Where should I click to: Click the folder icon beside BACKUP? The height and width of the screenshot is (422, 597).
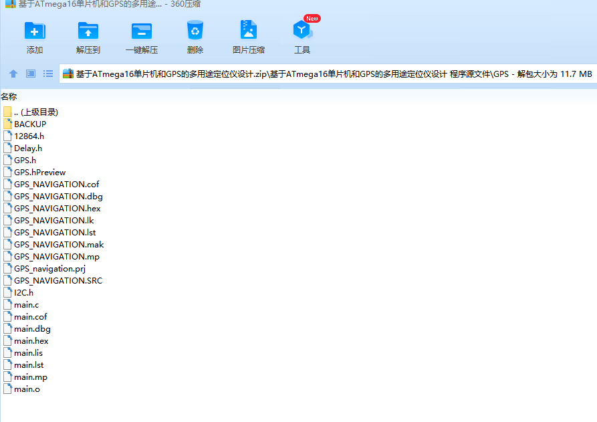(x=7, y=124)
